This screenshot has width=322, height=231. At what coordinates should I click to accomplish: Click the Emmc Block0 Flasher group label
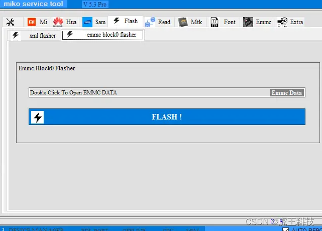(47, 68)
